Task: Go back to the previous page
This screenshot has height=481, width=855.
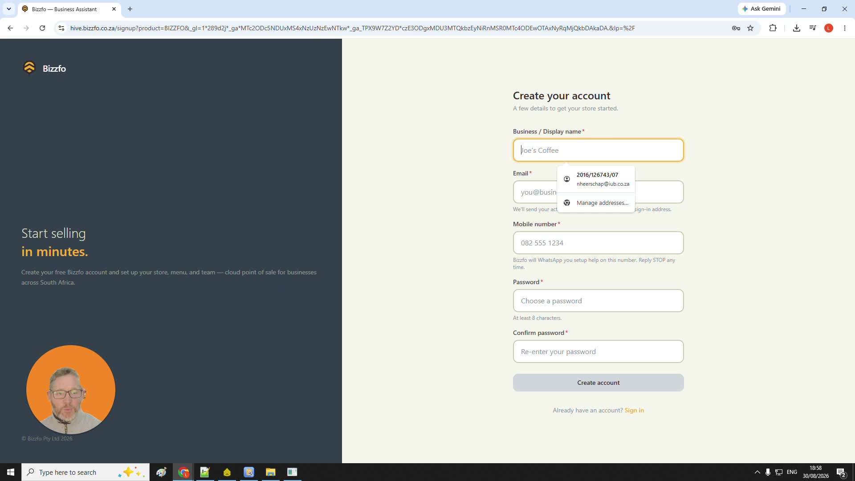Action: click(10, 28)
